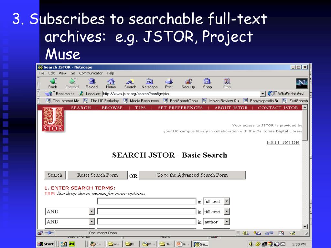The image size is (331, 248).
Task: Open the Communicator menu
Action: 91,73
